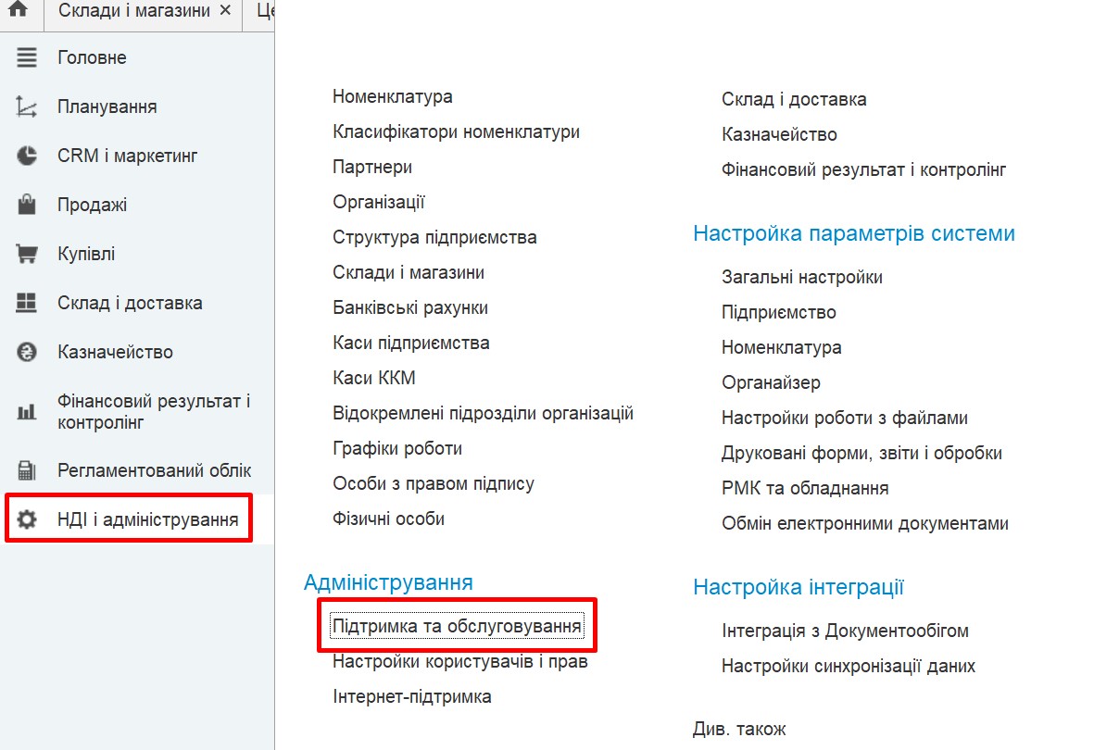1094x750 pixels.
Task: Open Каси підприємства
Action: (x=411, y=343)
